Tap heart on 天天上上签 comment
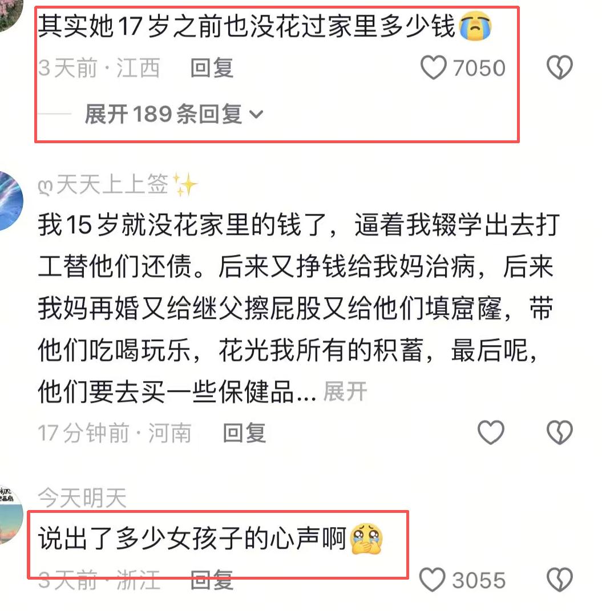 491,432
